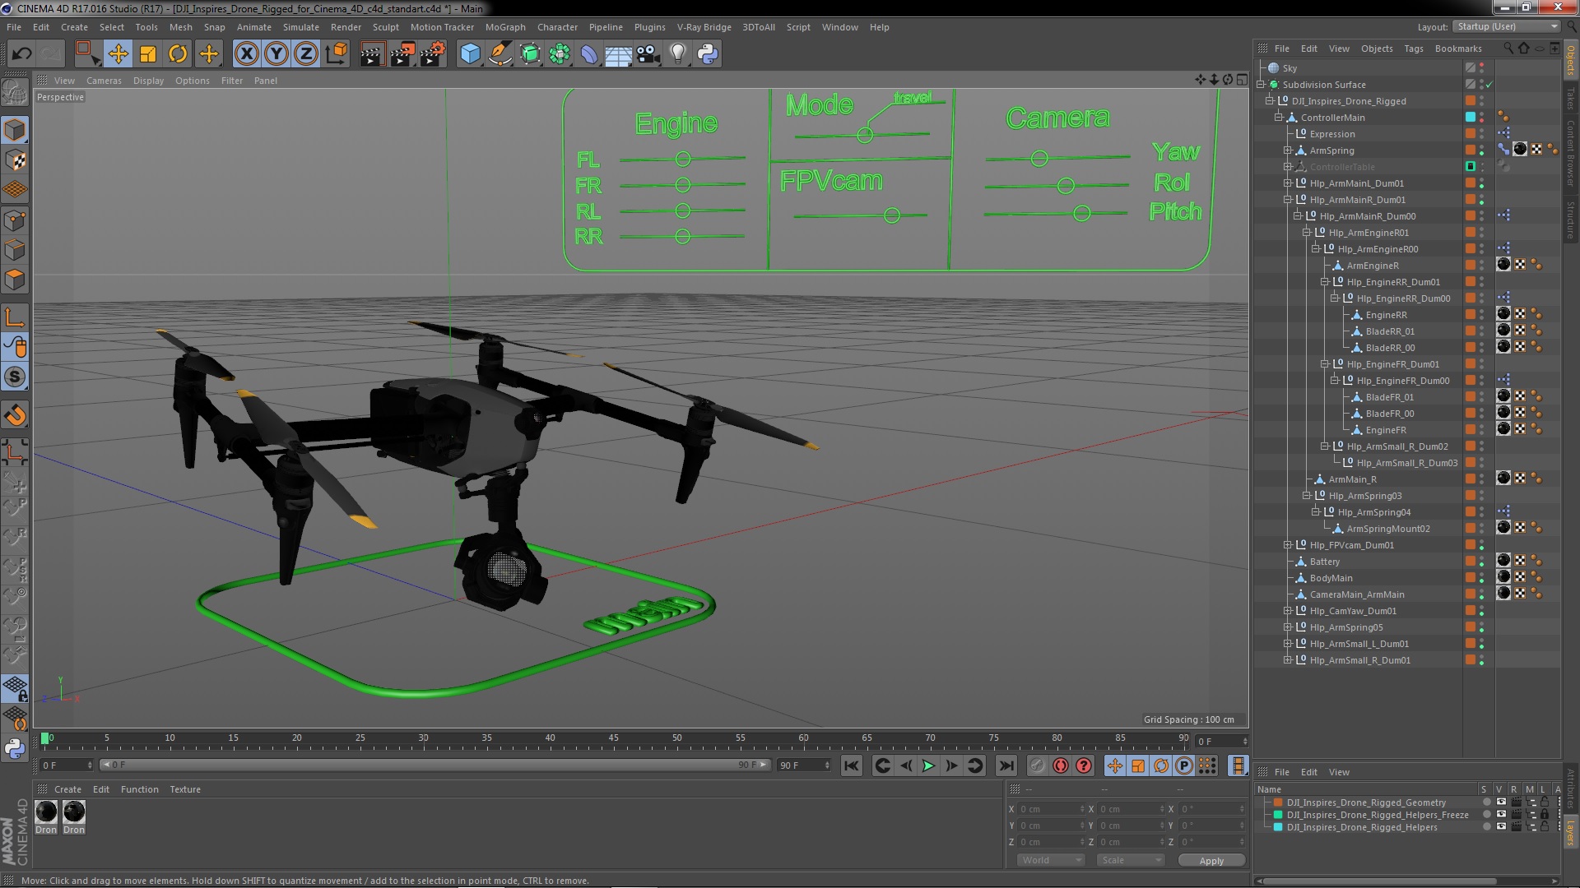This screenshot has width=1580, height=888.
Task: Add a Cube primitive object
Action: tap(470, 54)
